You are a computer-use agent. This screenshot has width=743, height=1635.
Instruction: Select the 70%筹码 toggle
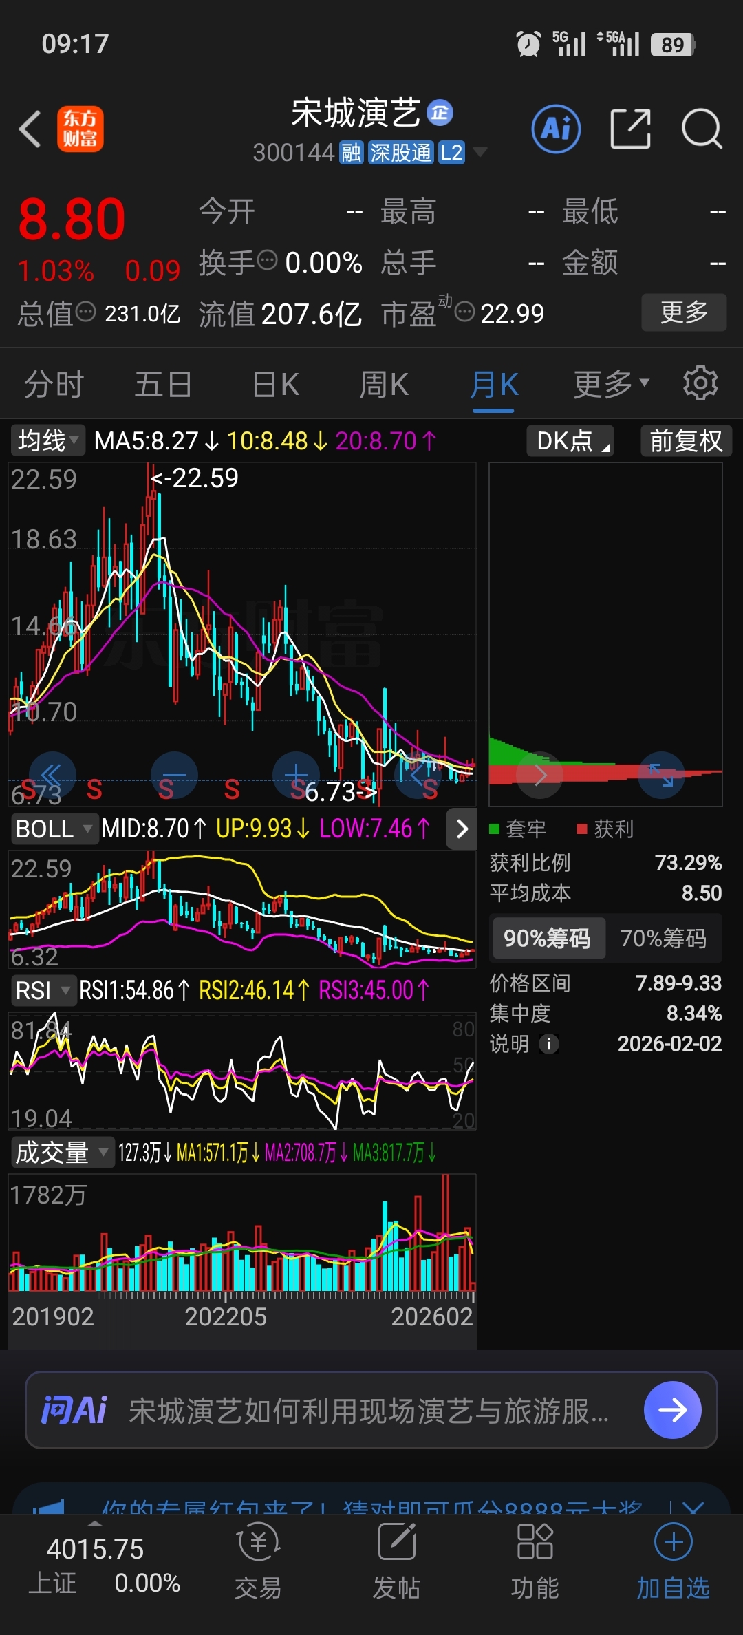pyautogui.click(x=663, y=938)
